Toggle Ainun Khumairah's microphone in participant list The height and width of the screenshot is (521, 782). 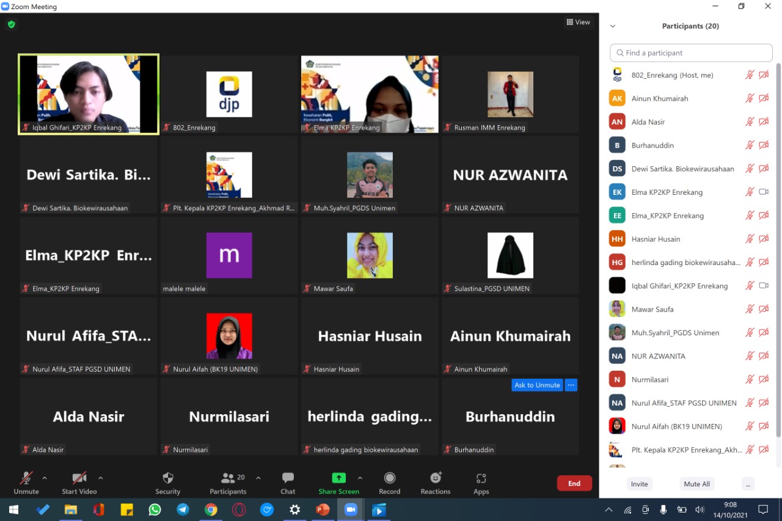coord(750,98)
